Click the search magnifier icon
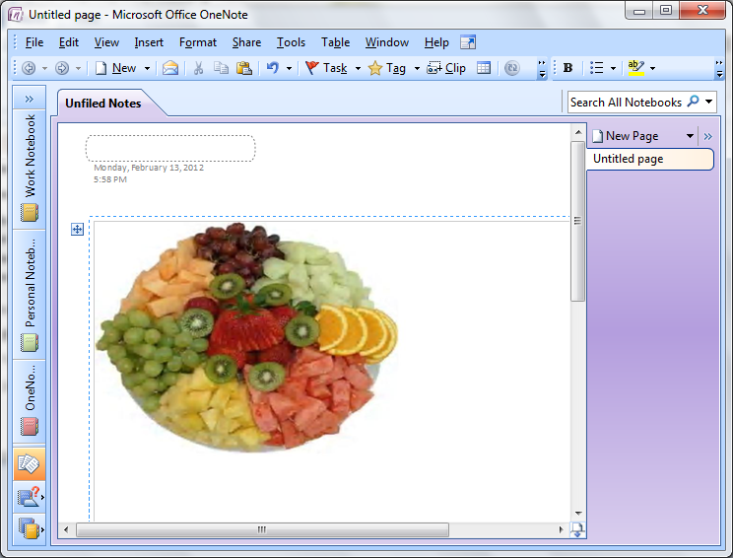The height and width of the screenshot is (558, 733). pyautogui.click(x=693, y=102)
